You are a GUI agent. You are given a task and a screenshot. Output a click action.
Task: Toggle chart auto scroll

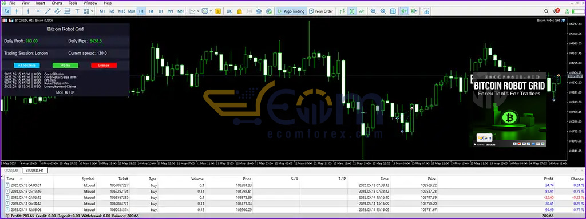point(404,11)
